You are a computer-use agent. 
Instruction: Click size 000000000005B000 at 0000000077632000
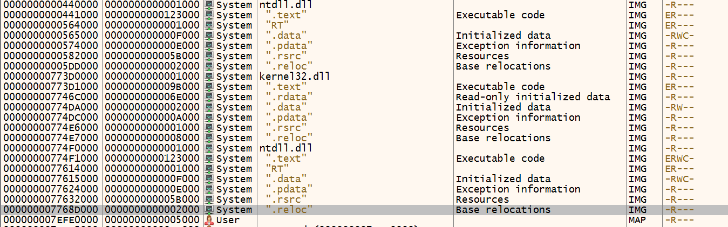point(151,200)
